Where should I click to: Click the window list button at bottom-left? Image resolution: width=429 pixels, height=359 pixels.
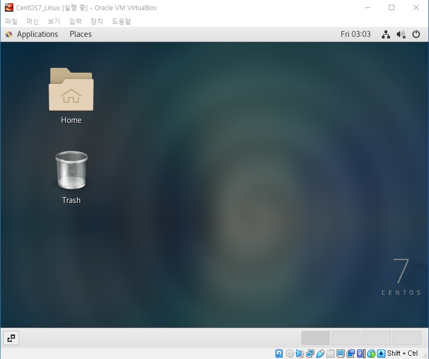11,338
